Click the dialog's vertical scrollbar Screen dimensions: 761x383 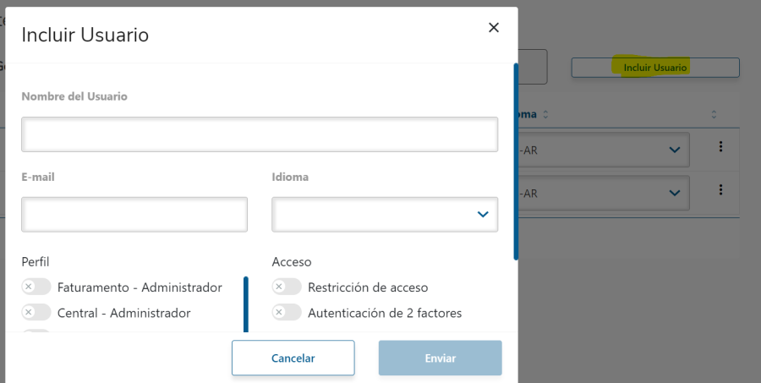pos(516,161)
